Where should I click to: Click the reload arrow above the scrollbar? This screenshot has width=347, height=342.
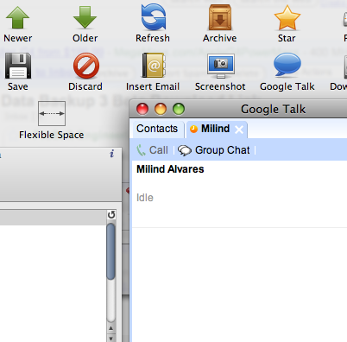(111, 215)
